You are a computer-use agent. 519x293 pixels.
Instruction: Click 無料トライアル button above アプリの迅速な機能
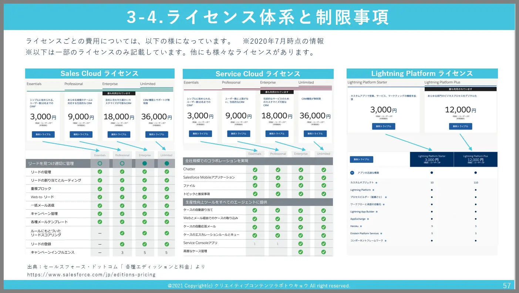click(x=361, y=159)
